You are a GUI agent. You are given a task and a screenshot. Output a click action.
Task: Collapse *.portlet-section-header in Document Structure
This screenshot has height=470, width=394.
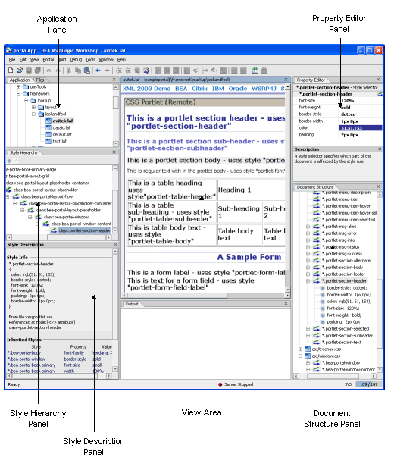coord(308,281)
